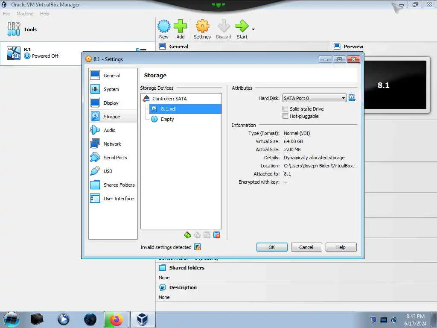Open the System settings category
Screen dimensions: 437x328
tap(113, 89)
